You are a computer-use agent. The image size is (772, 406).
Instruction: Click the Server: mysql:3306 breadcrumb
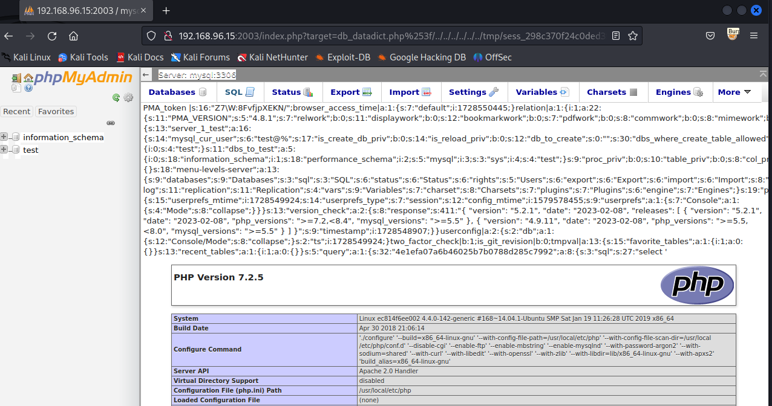click(x=197, y=75)
